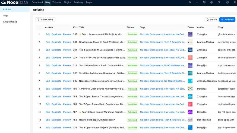The width and height of the screenshot is (237, 133).
Task: Open the Plugins menu
Action: click(x=67, y=2)
